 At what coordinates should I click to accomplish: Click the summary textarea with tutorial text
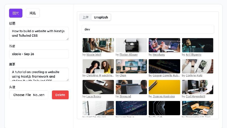pyautogui.click(x=39, y=75)
